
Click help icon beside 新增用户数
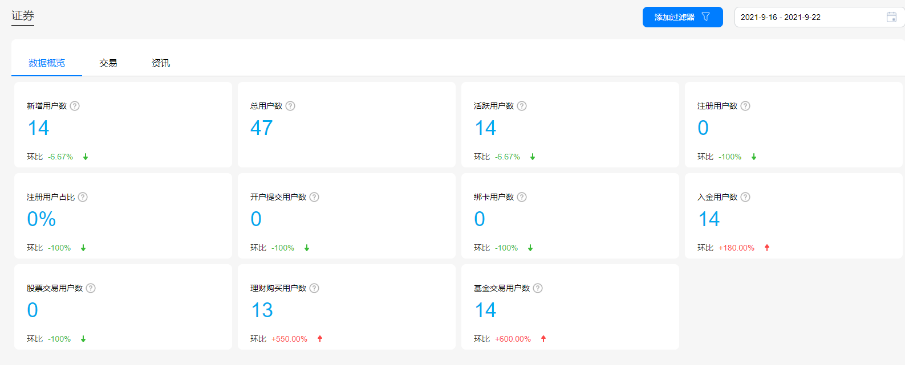(75, 106)
